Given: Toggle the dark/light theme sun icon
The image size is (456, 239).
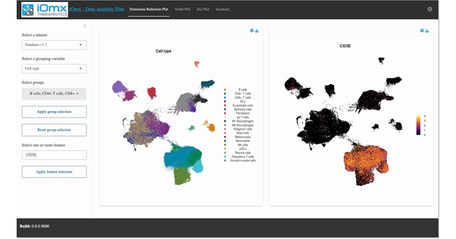Looking at the screenshot, I should (429, 9).
